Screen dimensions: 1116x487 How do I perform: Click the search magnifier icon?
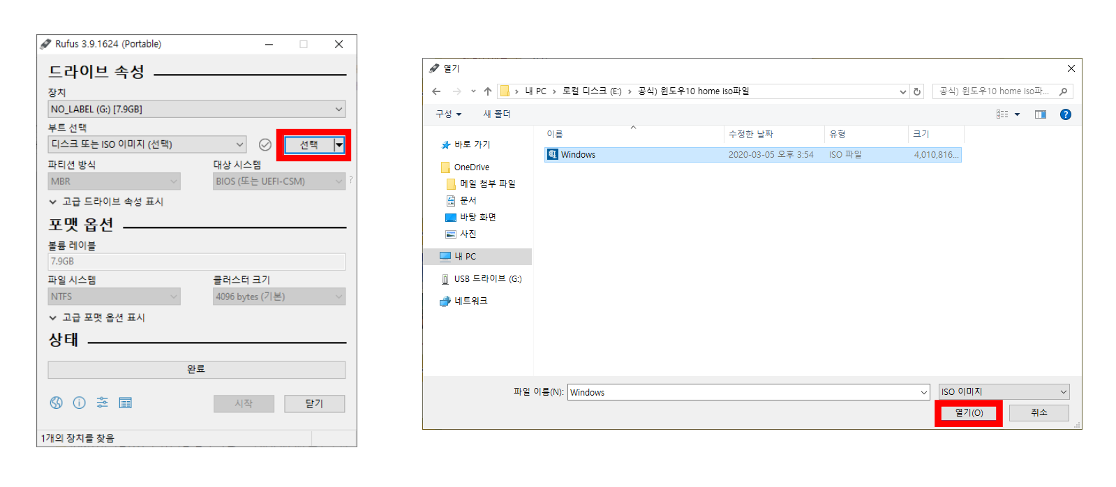(1063, 91)
